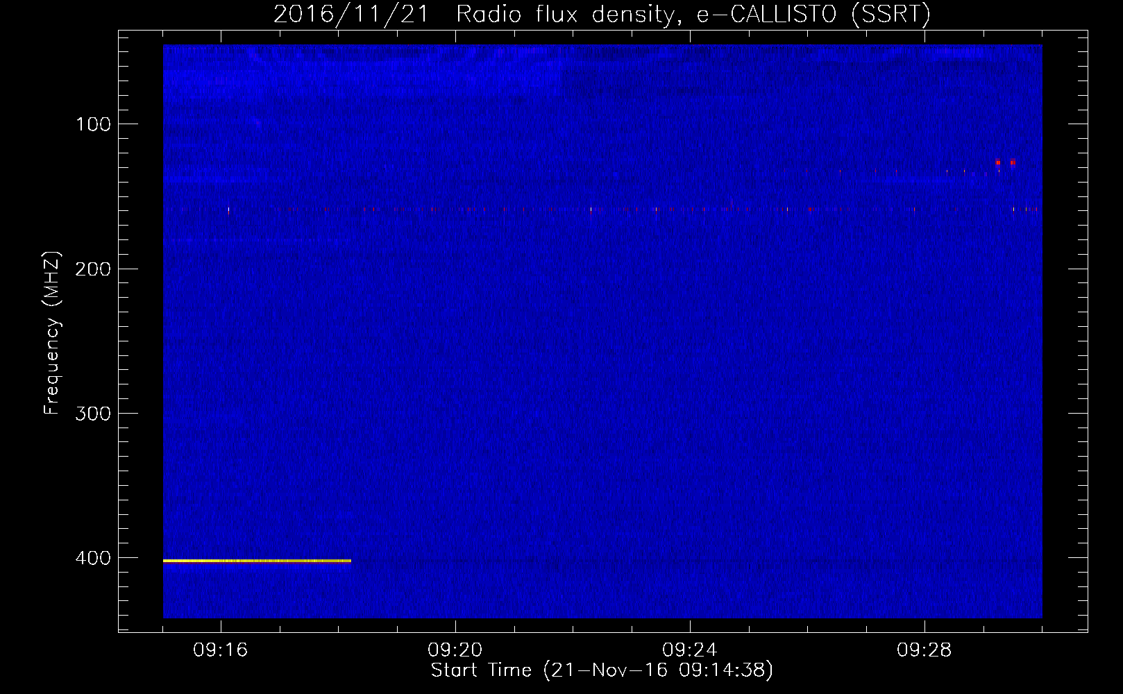Click the 'Frequency (MHZ)' axis label

pos(52,333)
